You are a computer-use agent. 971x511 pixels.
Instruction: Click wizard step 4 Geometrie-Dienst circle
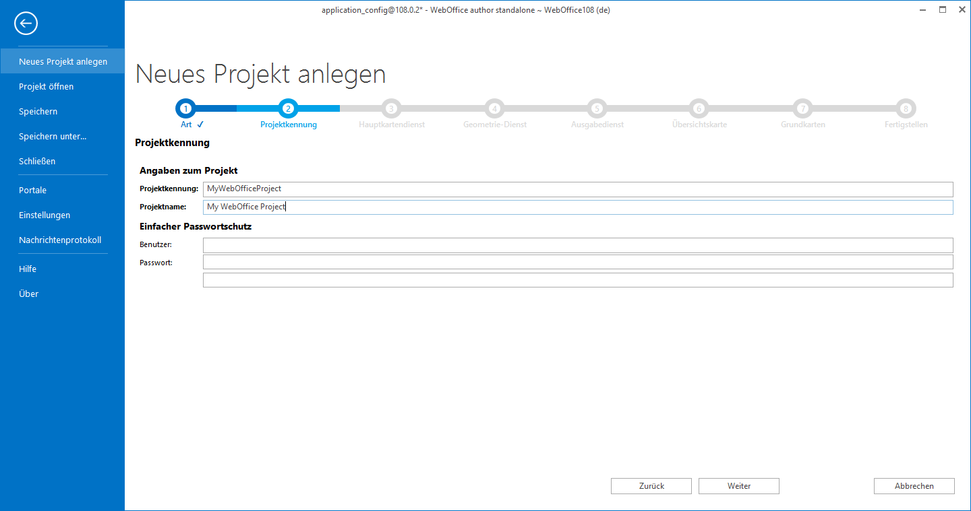click(494, 108)
